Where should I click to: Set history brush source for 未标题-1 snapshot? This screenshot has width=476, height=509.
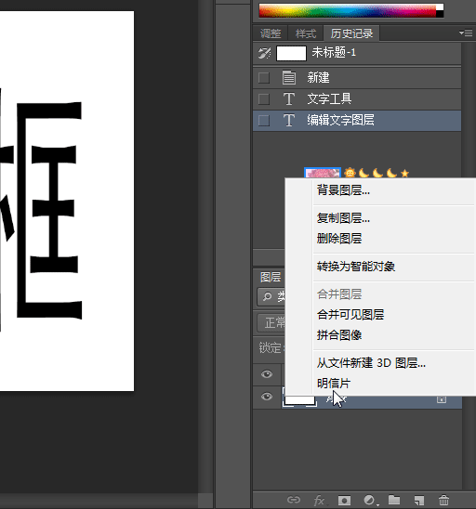point(264,53)
